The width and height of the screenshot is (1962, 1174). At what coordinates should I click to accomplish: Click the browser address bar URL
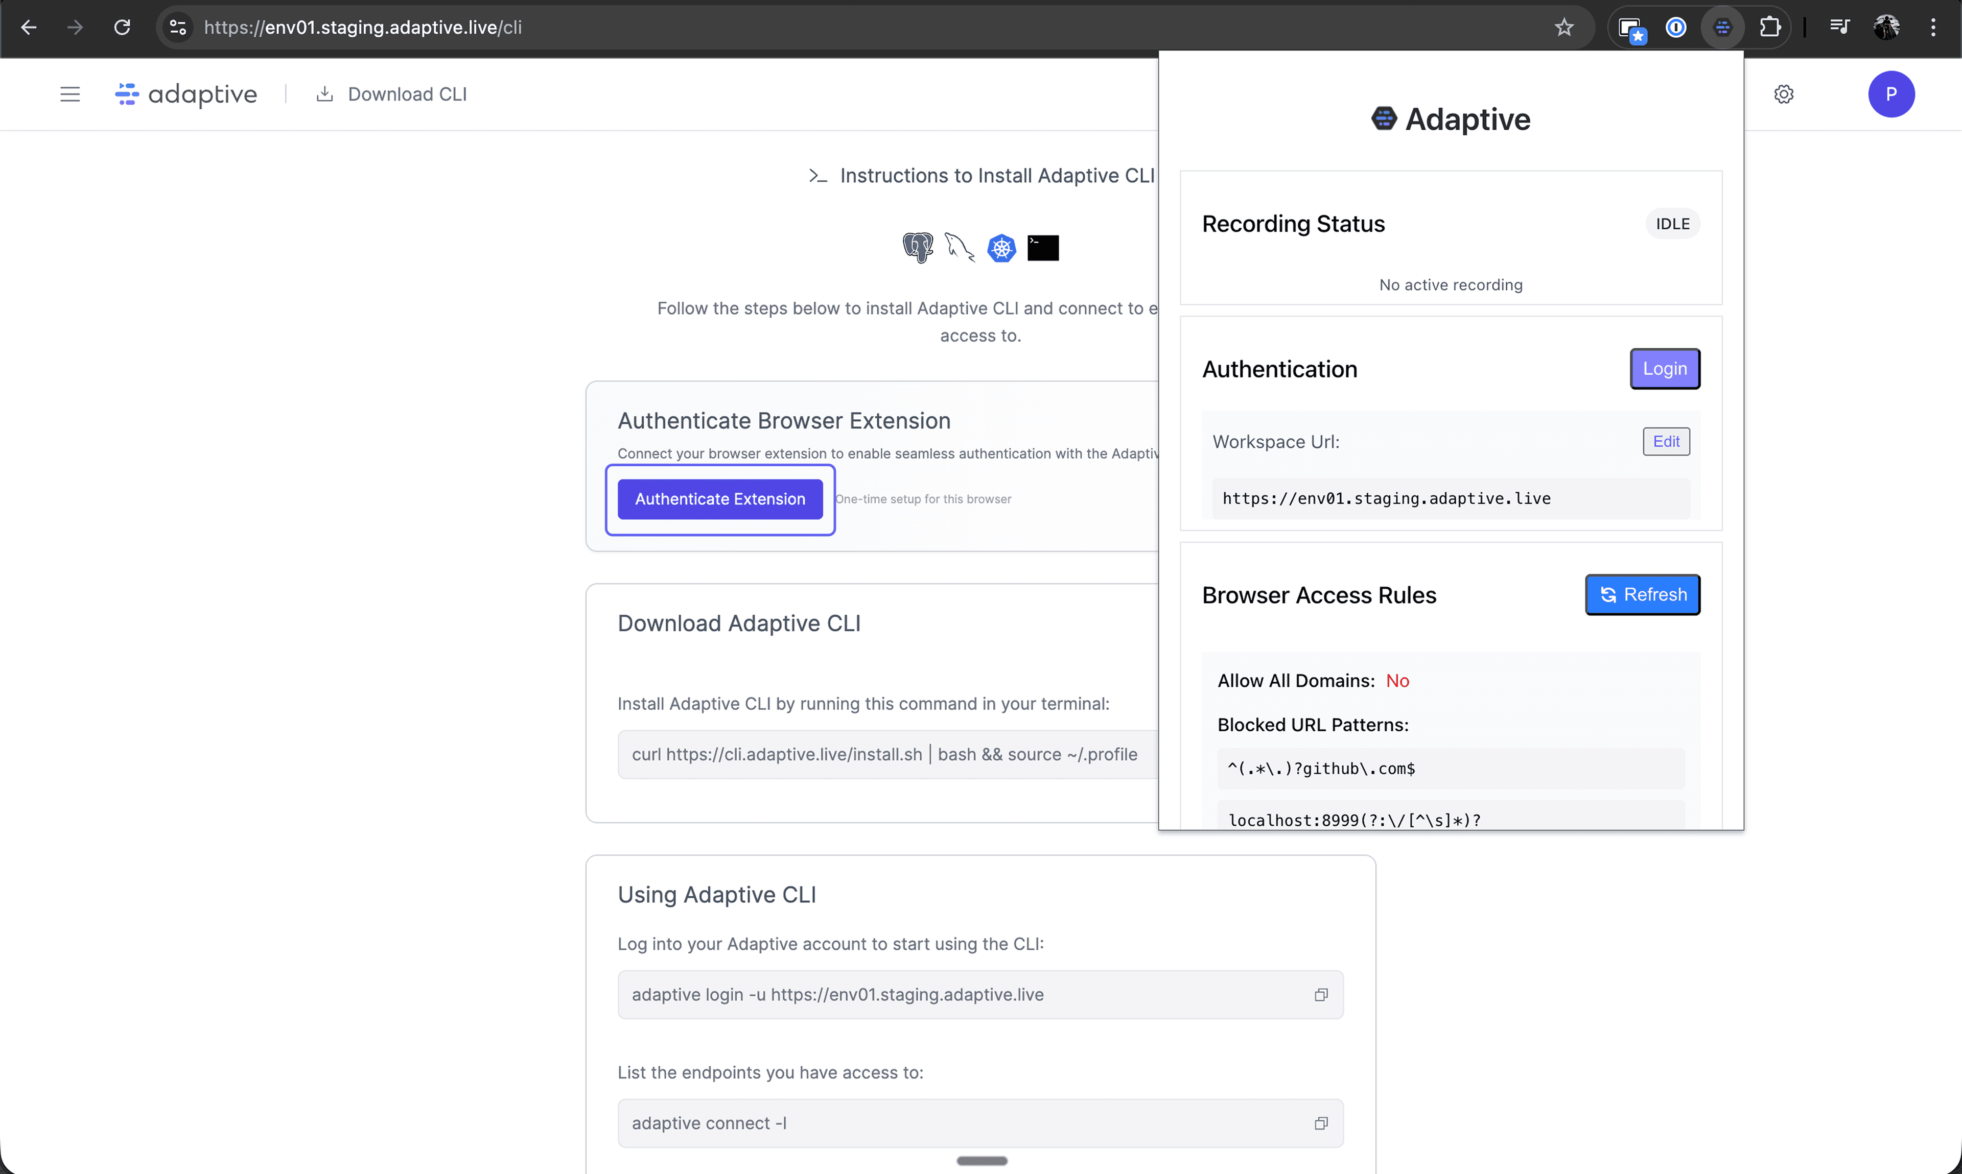(x=362, y=28)
